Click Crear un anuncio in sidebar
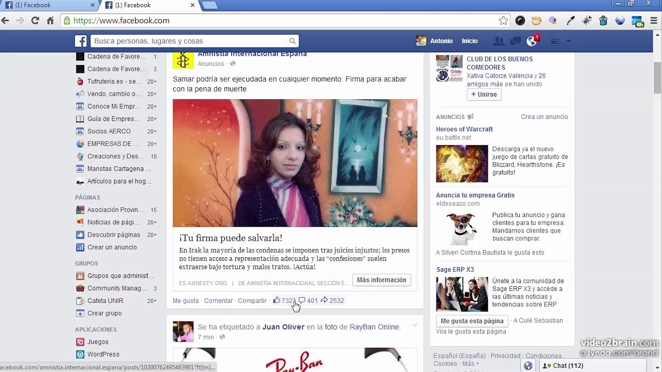 pos(112,247)
